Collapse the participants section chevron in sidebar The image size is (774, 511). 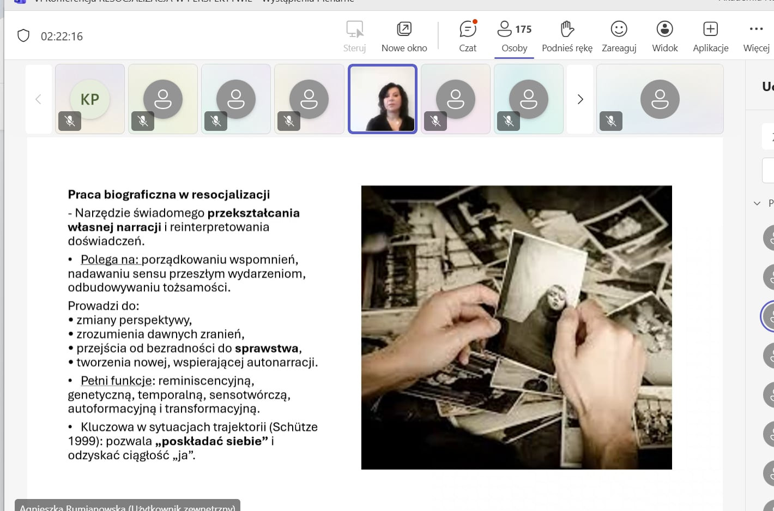757,203
